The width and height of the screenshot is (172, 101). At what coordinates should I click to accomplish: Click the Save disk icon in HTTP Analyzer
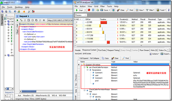pyautogui.click(x=102, y=10)
